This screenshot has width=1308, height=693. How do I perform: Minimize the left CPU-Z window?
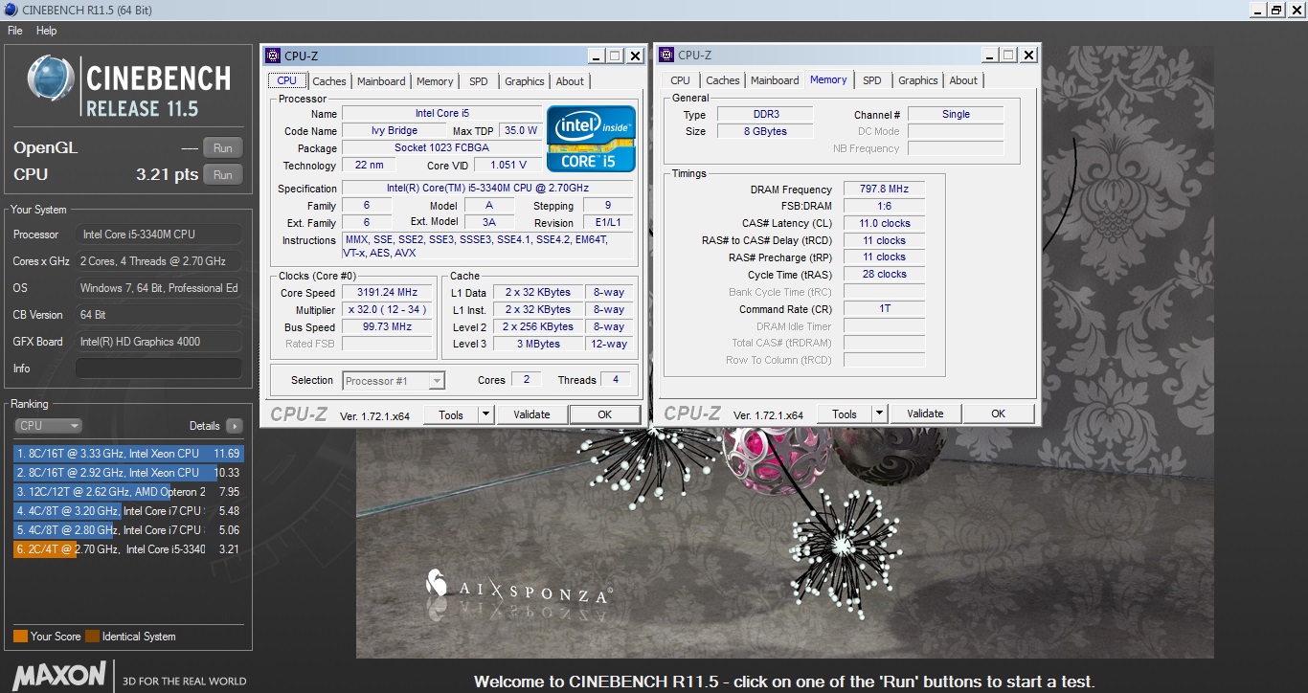click(x=596, y=56)
